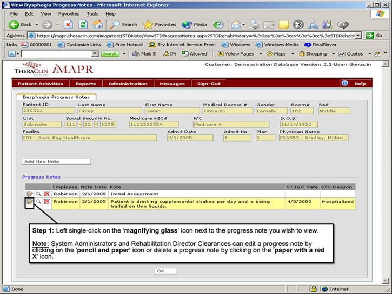Screen dimensions: 392x294
Task: Expand the Quotes dropdown arrow
Action: (x=369, y=54)
